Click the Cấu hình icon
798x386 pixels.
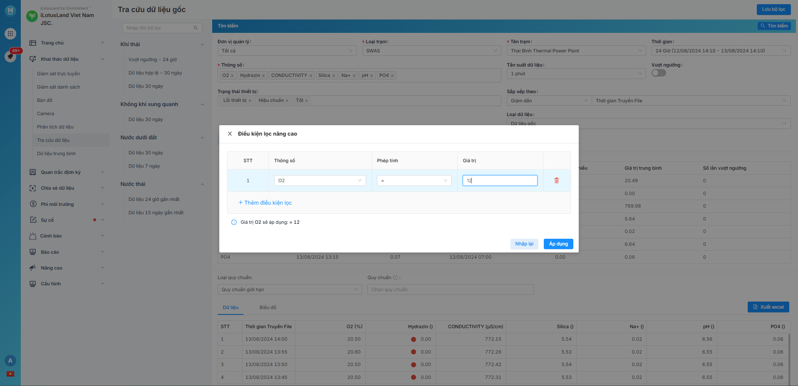pyautogui.click(x=33, y=284)
